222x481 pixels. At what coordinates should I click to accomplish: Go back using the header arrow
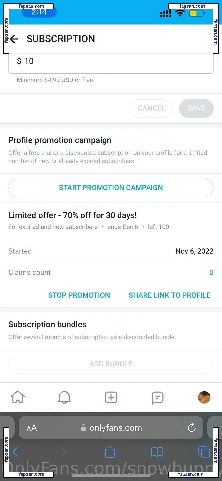(x=14, y=39)
